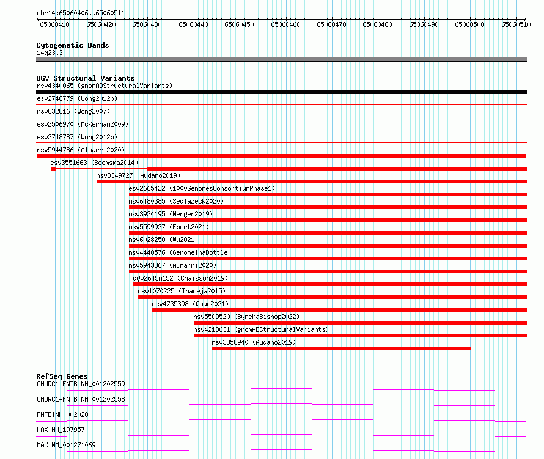
Task: Click the small red block of esv3551663
Action: point(53,169)
